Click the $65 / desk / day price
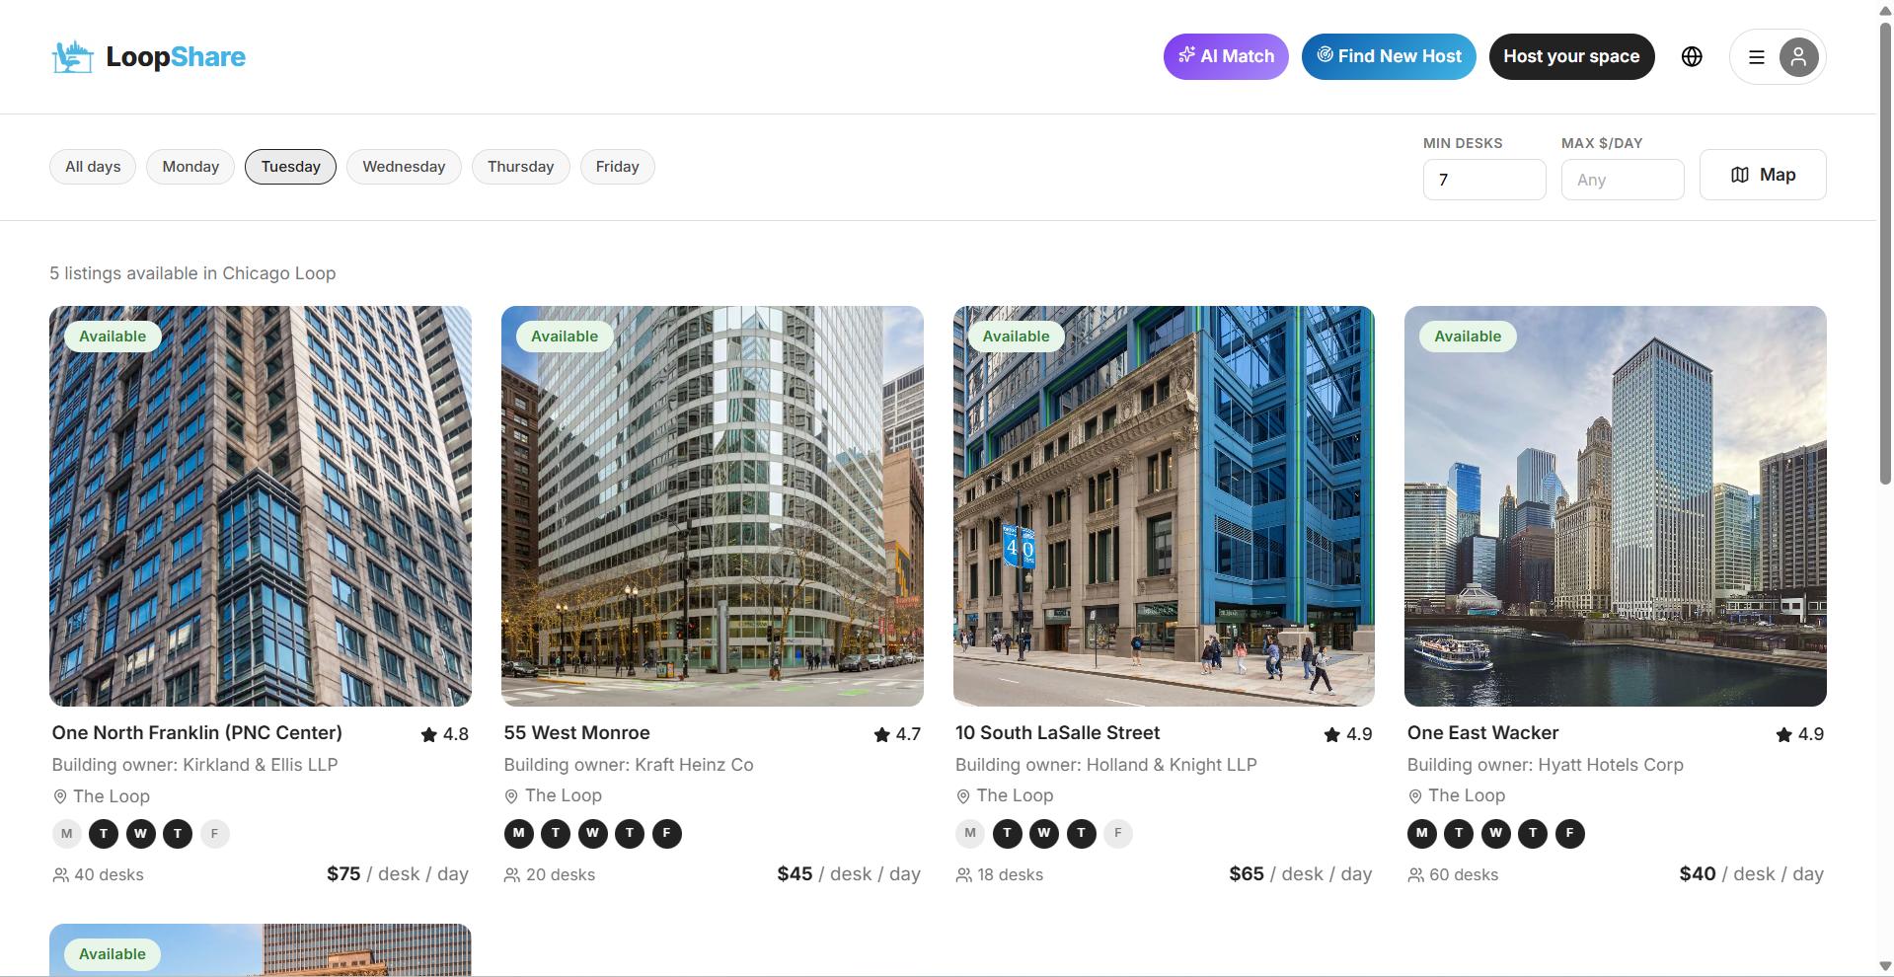 tap(1301, 874)
